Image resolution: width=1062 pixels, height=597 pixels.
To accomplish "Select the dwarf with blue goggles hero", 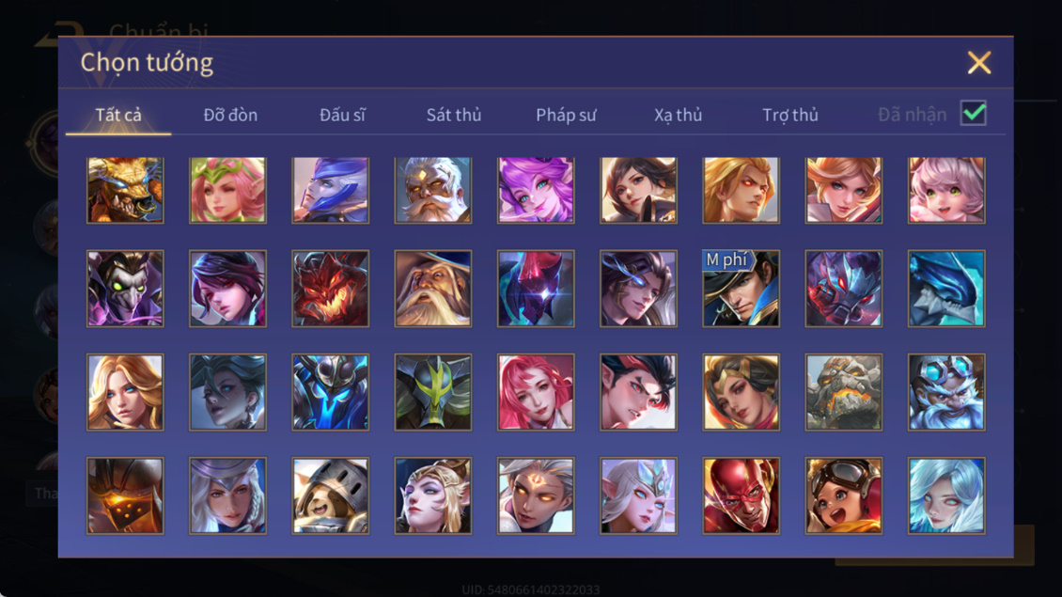I will tap(946, 392).
